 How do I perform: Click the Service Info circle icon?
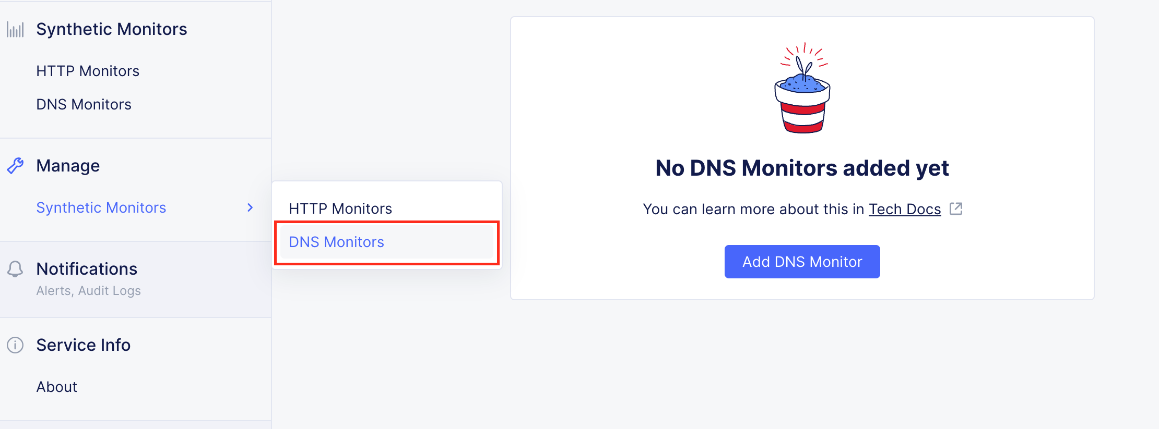click(x=15, y=345)
